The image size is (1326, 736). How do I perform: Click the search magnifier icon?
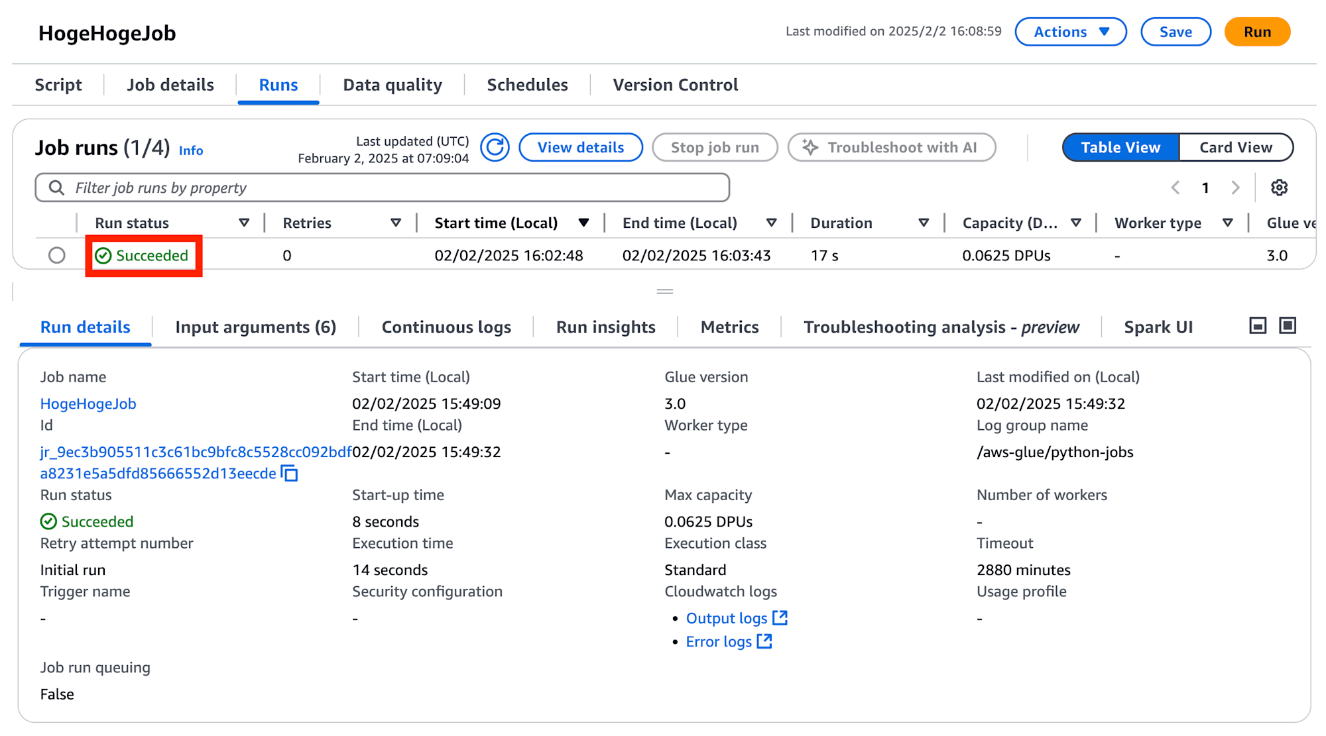click(56, 187)
